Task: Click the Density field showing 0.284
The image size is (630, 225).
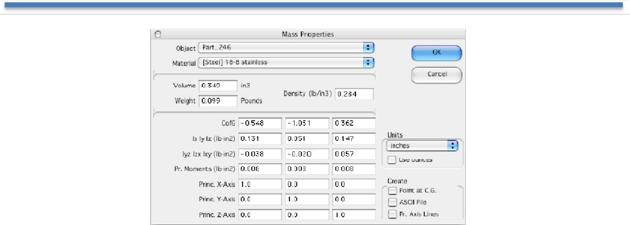Action: tap(354, 94)
